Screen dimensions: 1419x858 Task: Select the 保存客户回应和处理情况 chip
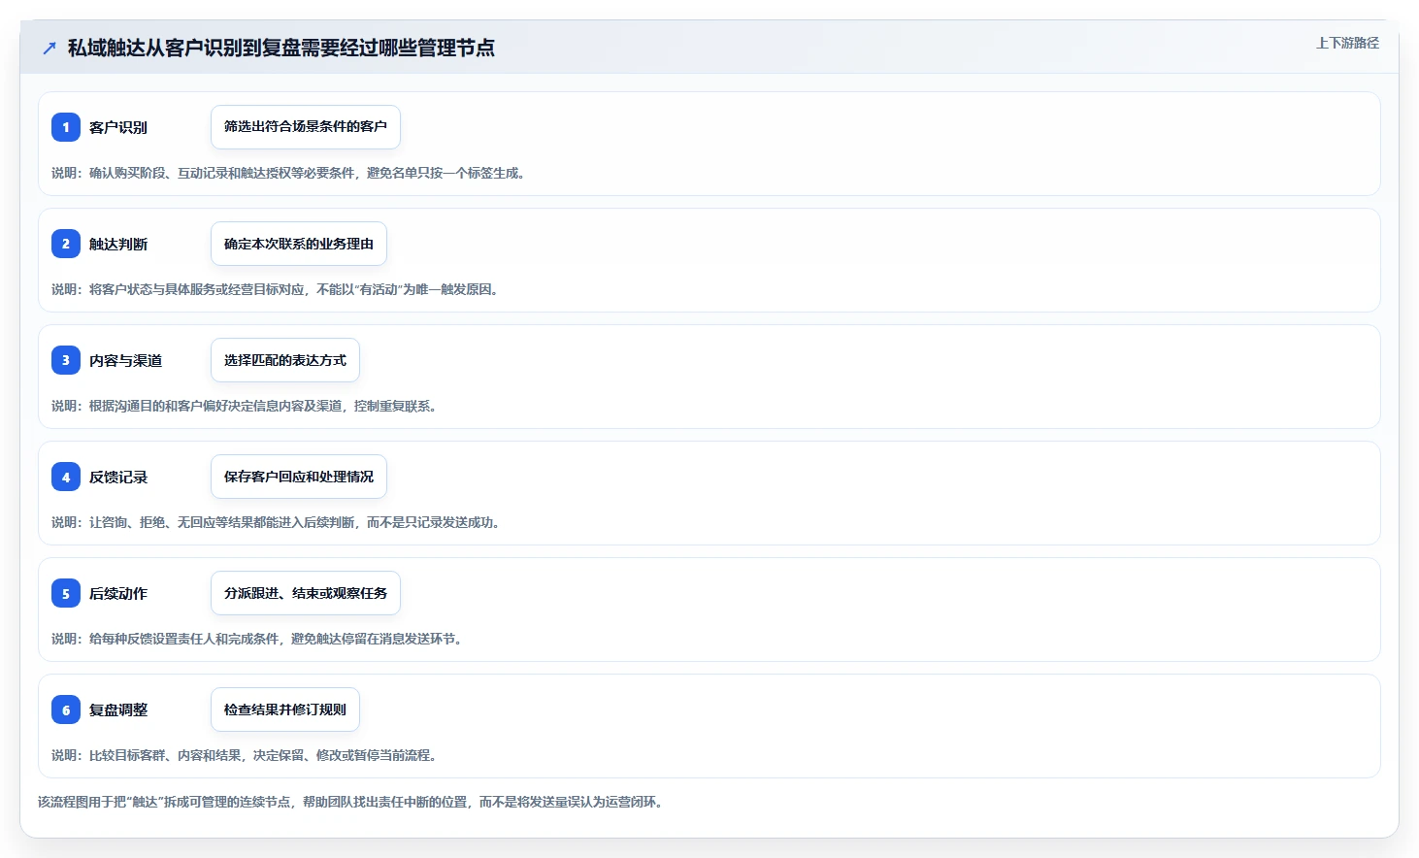point(299,477)
